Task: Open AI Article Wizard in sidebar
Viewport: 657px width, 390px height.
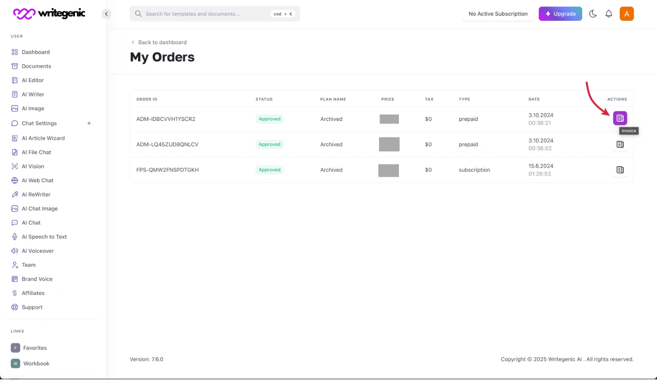Action: tap(43, 138)
